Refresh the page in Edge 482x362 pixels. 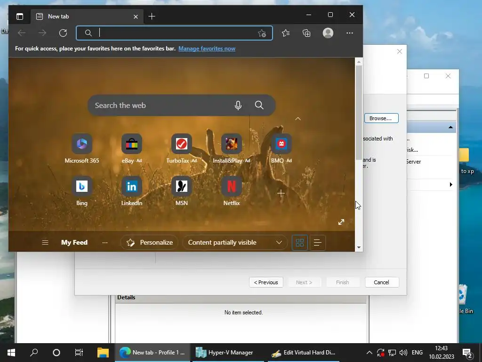pyautogui.click(x=63, y=33)
